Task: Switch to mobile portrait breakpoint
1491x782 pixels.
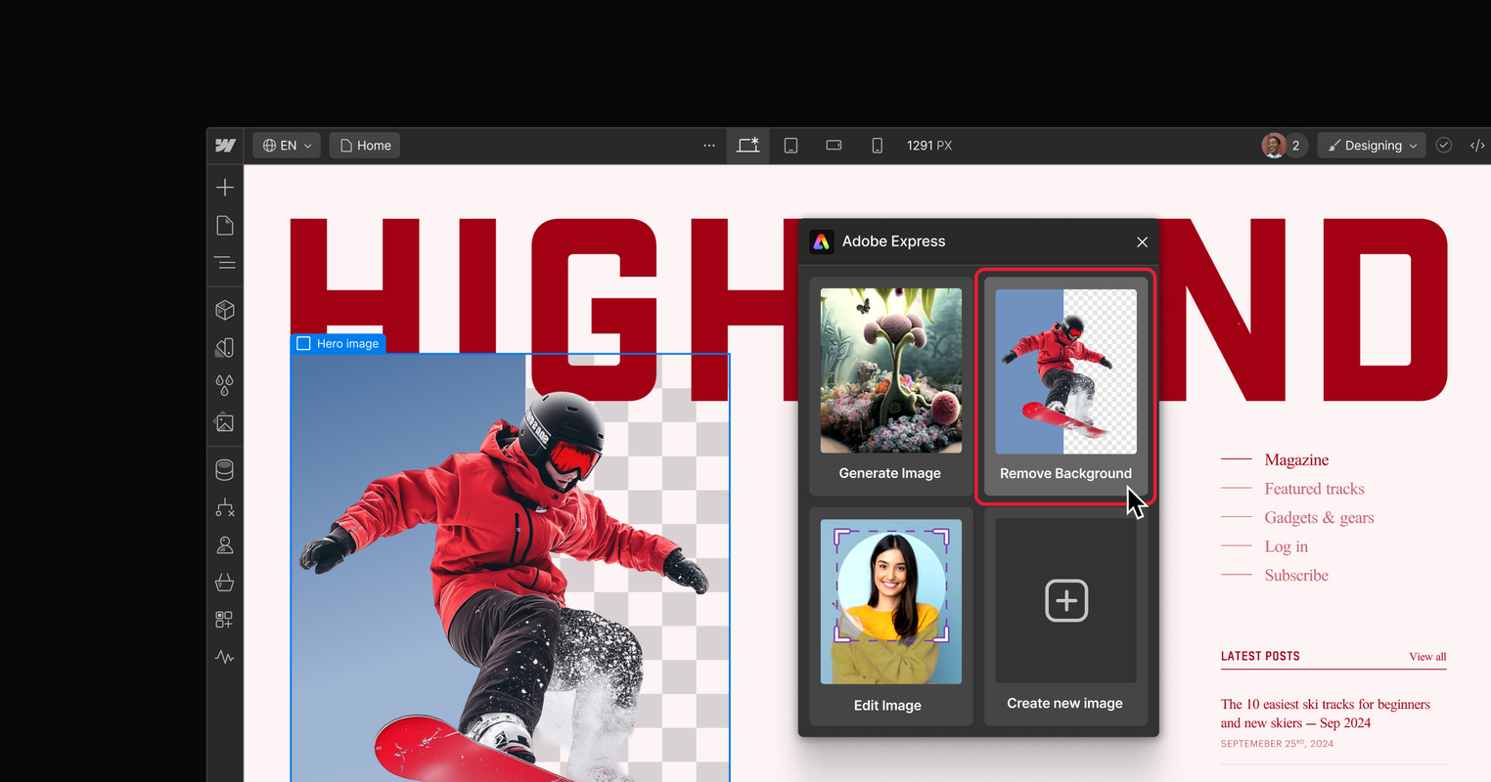Action: [877, 145]
